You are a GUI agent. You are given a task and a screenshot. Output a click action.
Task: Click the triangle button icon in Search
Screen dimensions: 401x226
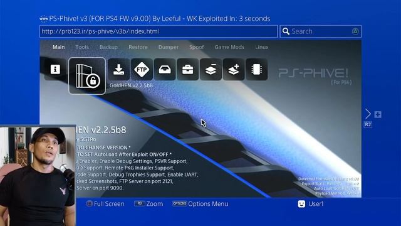click(355, 31)
